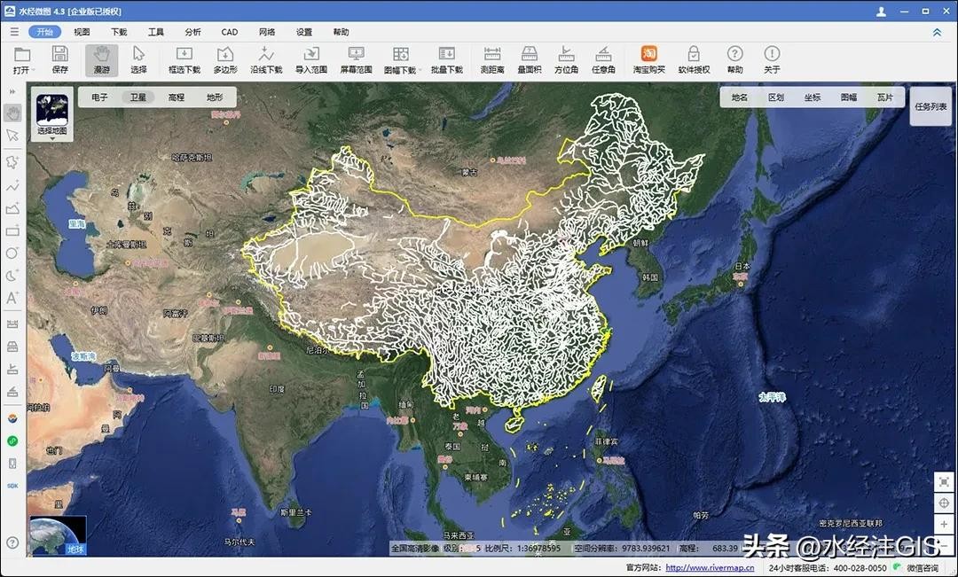Switch map type to 高程

click(x=176, y=97)
